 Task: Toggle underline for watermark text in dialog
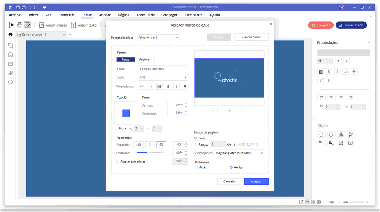[x=185, y=86]
